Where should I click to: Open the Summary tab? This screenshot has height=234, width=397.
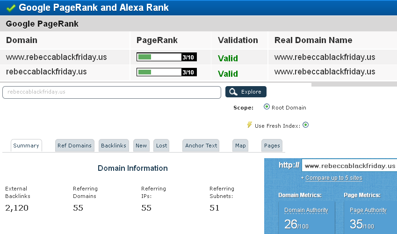[x=26, y=146]
